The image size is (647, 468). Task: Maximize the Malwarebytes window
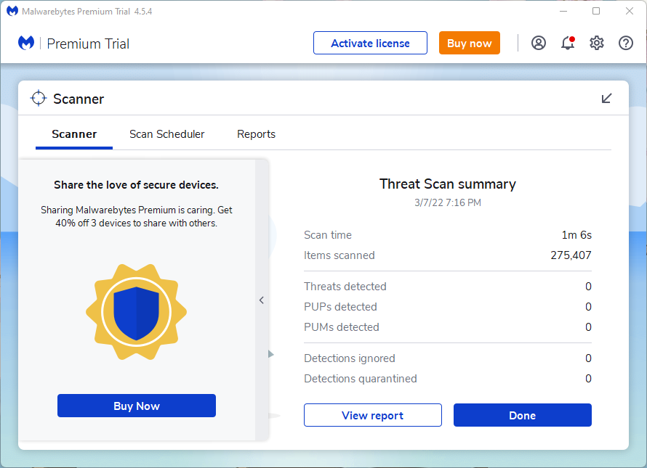[596, 11]
